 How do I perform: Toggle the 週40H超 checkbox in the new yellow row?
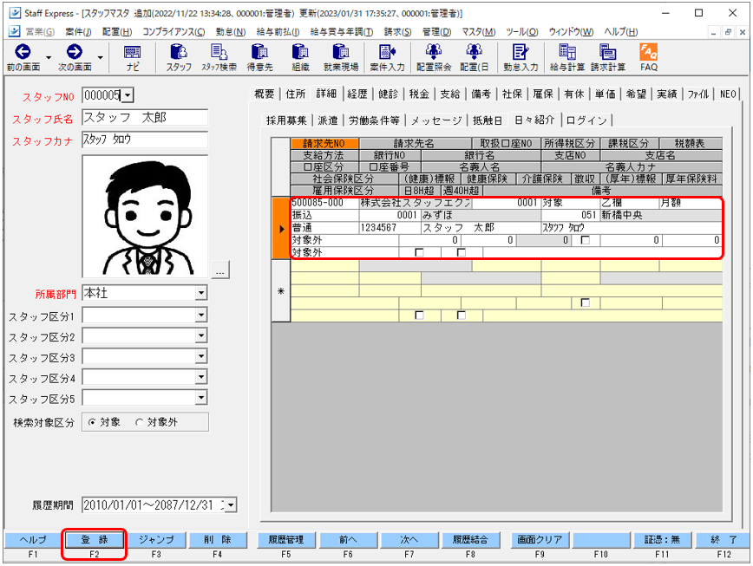click(462, 316)
